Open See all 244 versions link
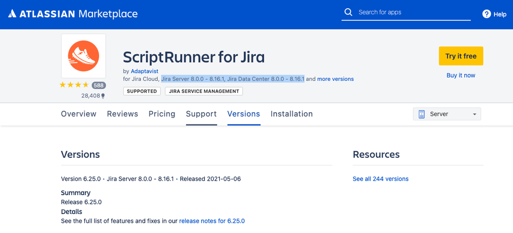The height and width of the screenshot is (233, 513). 381,179
